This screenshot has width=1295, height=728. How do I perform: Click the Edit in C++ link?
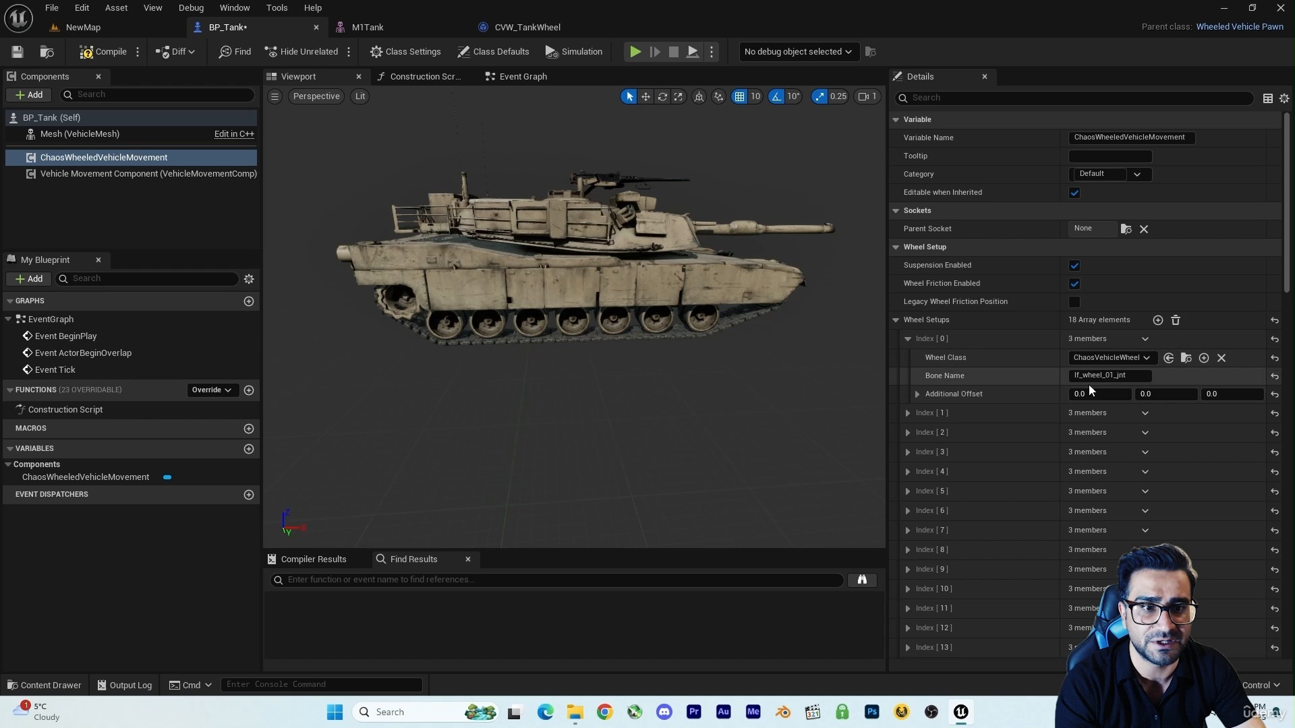click(234, 134)
